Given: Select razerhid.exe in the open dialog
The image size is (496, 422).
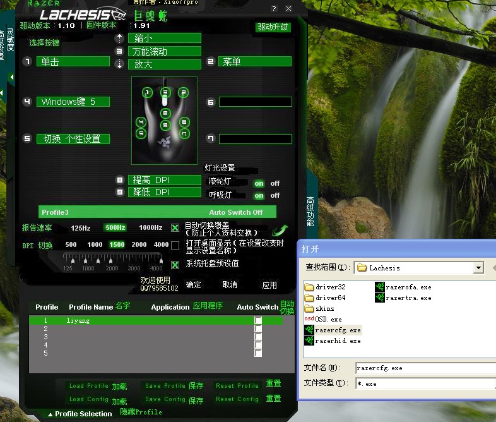Looking at the screenshot, I should [x=333, y=341].
